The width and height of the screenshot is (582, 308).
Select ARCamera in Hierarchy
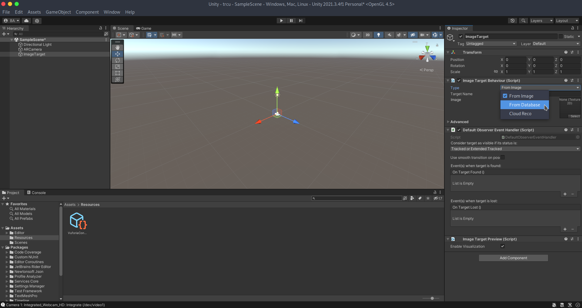33,49
